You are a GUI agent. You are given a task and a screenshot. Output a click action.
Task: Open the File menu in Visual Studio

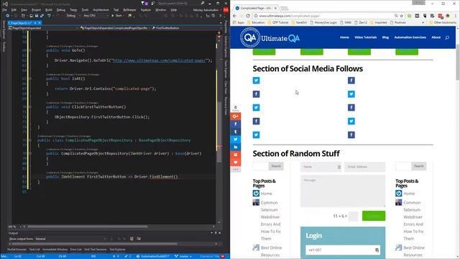[x=4, y=9]
